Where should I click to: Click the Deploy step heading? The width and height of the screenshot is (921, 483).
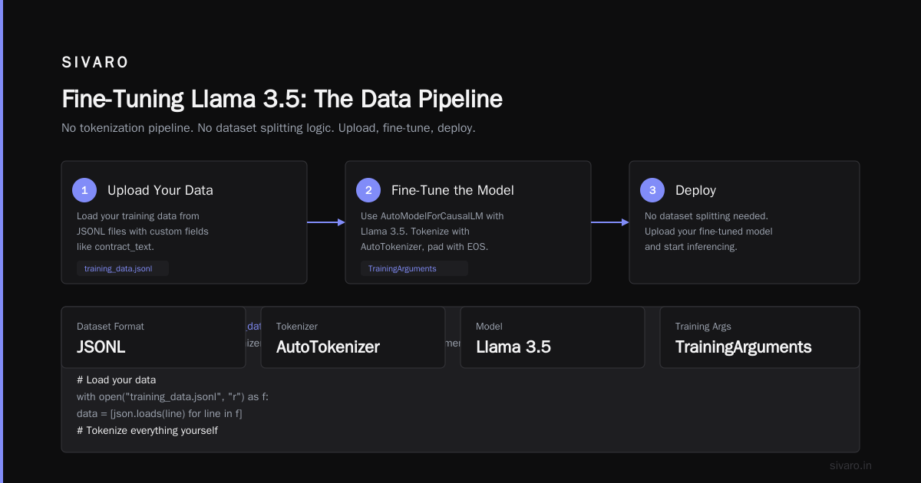pos(695,190)
